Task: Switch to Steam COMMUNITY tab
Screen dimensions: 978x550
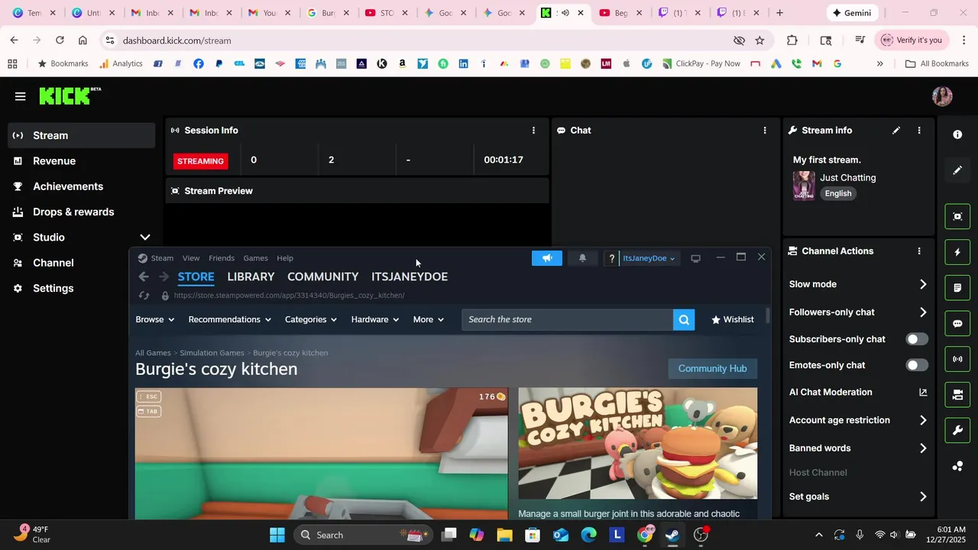Action: click(322, 277)
